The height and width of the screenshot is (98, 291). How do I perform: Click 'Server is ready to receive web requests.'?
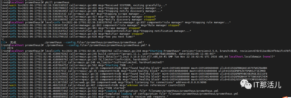point(136,96)
